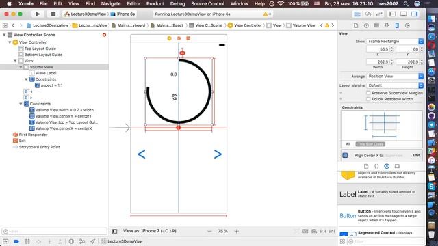Collapse the View's Constraints group
The height and width of the screenshot is (246, 438).
pyautogui.click(x=21, y=104)
